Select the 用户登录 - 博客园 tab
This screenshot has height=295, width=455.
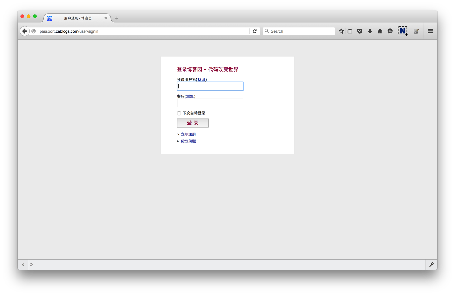78,18
